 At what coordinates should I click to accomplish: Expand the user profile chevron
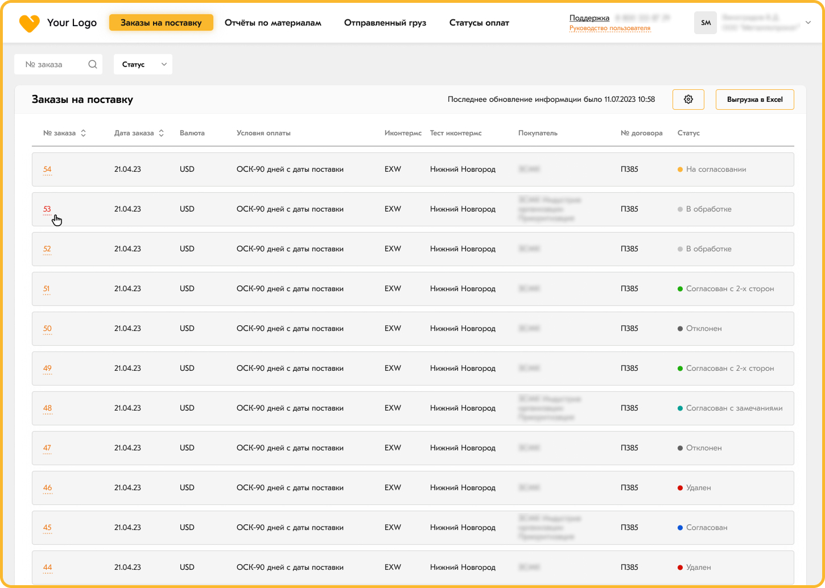coord(808,23)
